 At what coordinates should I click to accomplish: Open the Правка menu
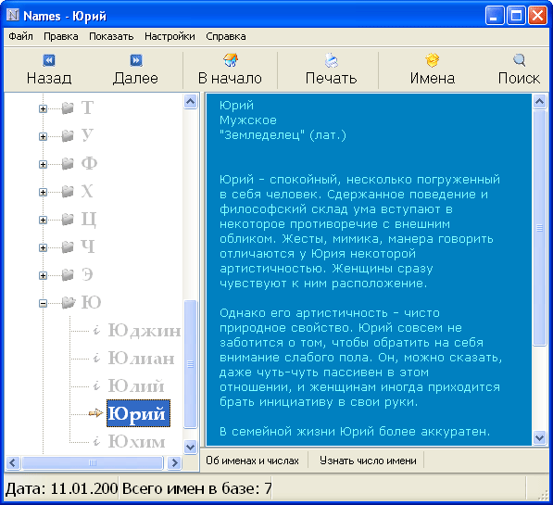pyautogui.click(x=61, y=36)
